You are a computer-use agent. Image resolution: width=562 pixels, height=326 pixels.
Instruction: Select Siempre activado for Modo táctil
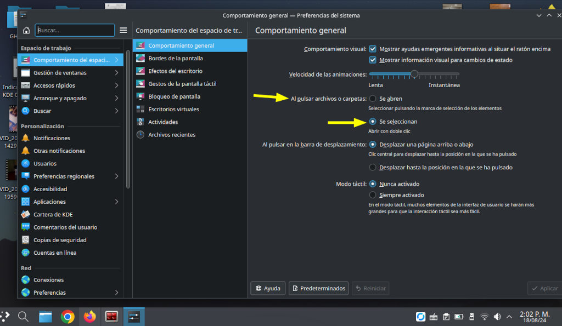(373, 195)
